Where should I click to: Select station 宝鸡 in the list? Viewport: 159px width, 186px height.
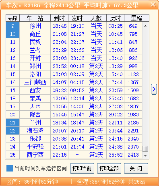click(35, 99)
